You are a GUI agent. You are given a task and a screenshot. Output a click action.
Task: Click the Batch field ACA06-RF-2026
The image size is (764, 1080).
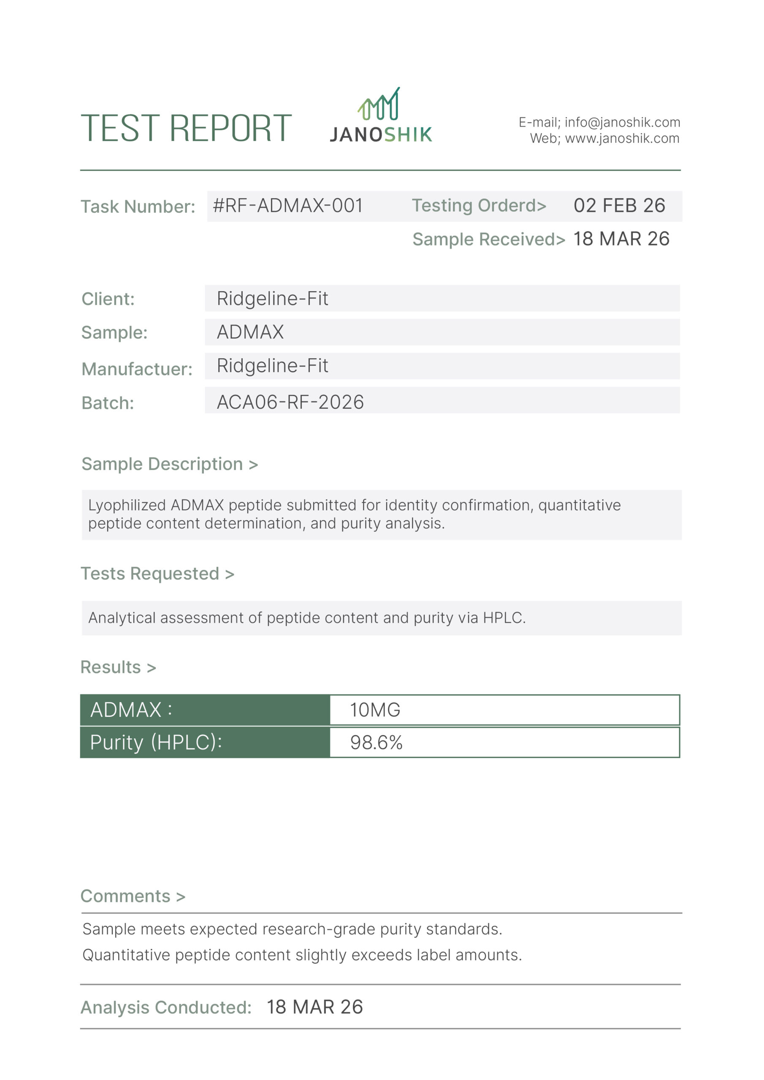pos(442,400)
